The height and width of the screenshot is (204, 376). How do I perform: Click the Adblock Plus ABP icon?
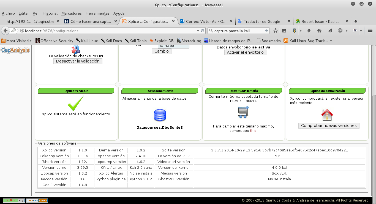point(340,31)
